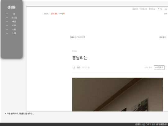
Task: Select the 배움 sidebar item
Action: point(14,21)
